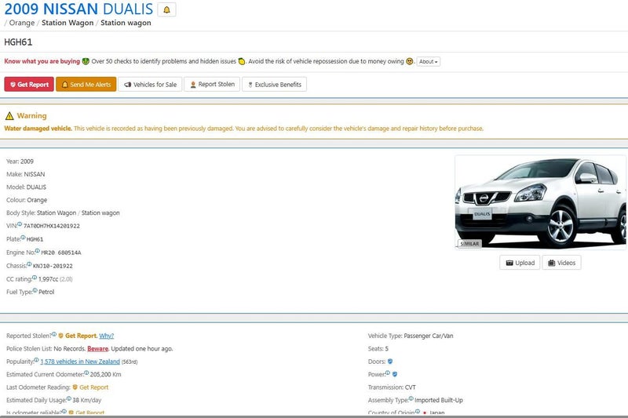Open the Videos button under the car image
The width and height of the screenshot is (628, 418).
(x=561, y=263)
